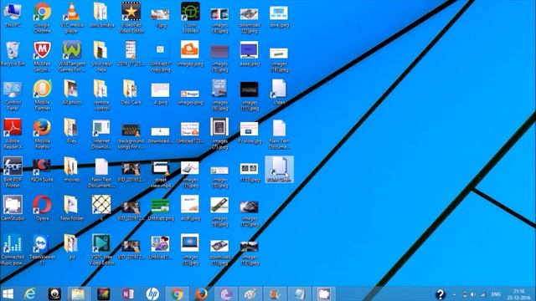Open Firefox from the taskbar
The width and height of the screenshot is (536, 301).
(201, 293)
